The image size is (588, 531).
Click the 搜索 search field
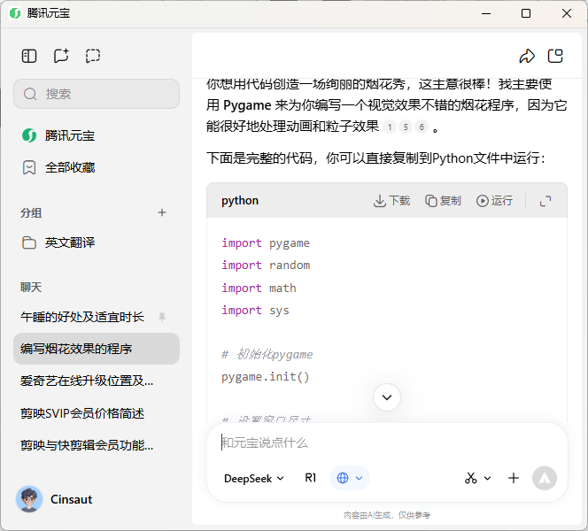click(97, 94)
